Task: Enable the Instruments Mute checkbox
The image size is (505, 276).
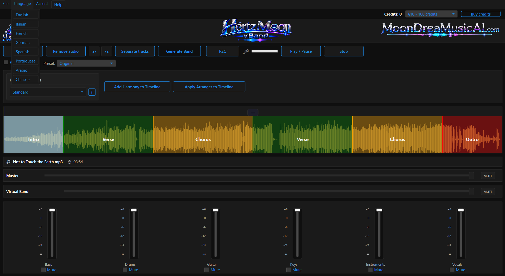Action: coord(370,270)
